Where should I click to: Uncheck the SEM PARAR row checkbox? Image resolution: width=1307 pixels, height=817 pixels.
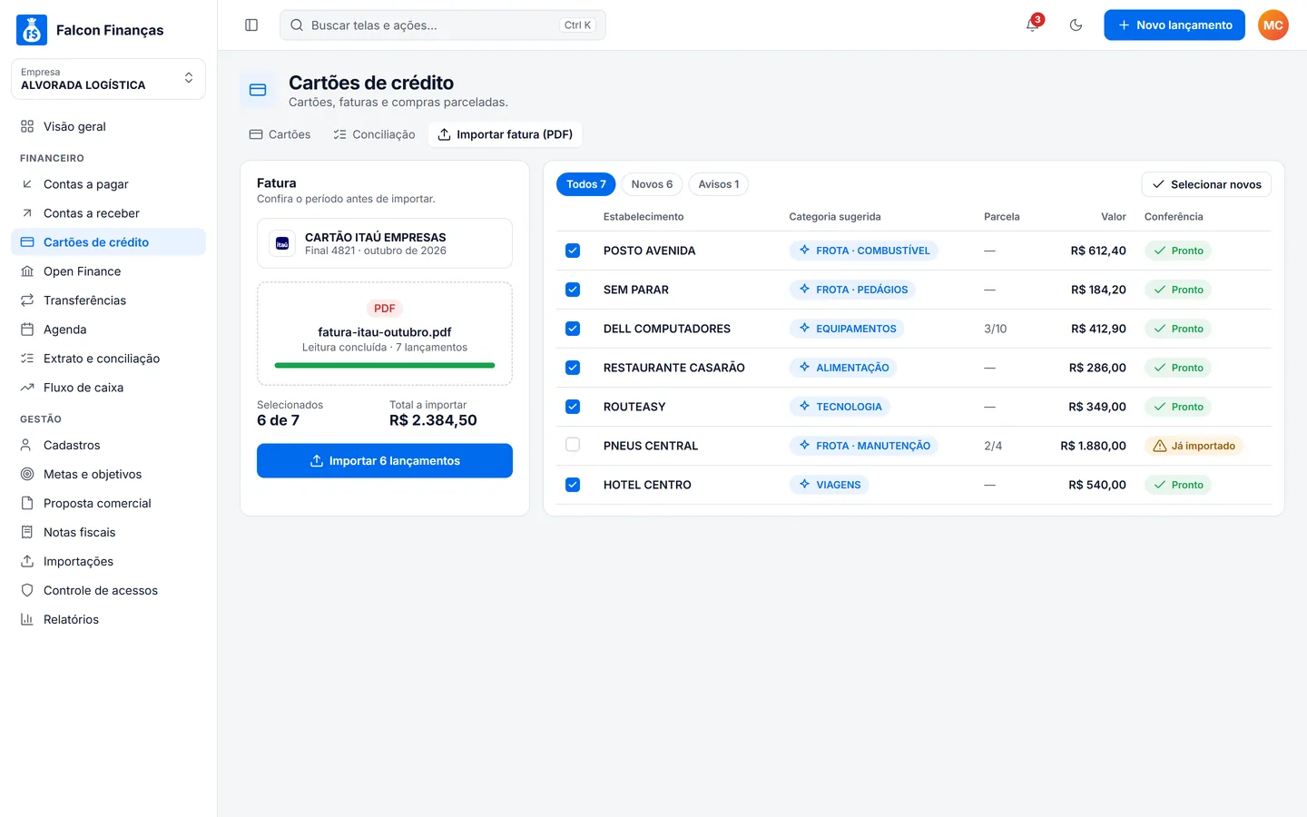point(573,290)
